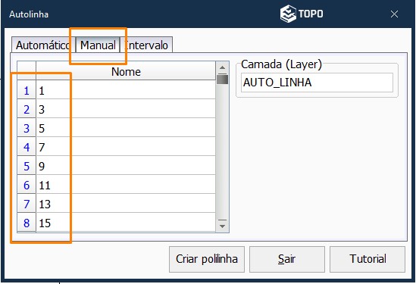Click Nome cell with value 15
The image size is (416, 284).
[126, 222]
